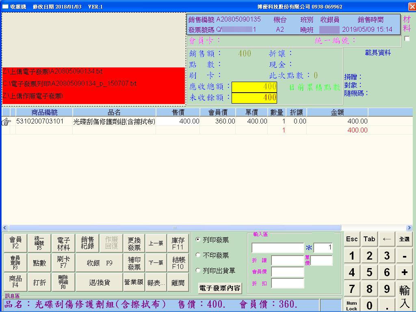Click the Num Lock keypad button
The height and width of the screenshot is (312, 416).
(x=352, y=305)
